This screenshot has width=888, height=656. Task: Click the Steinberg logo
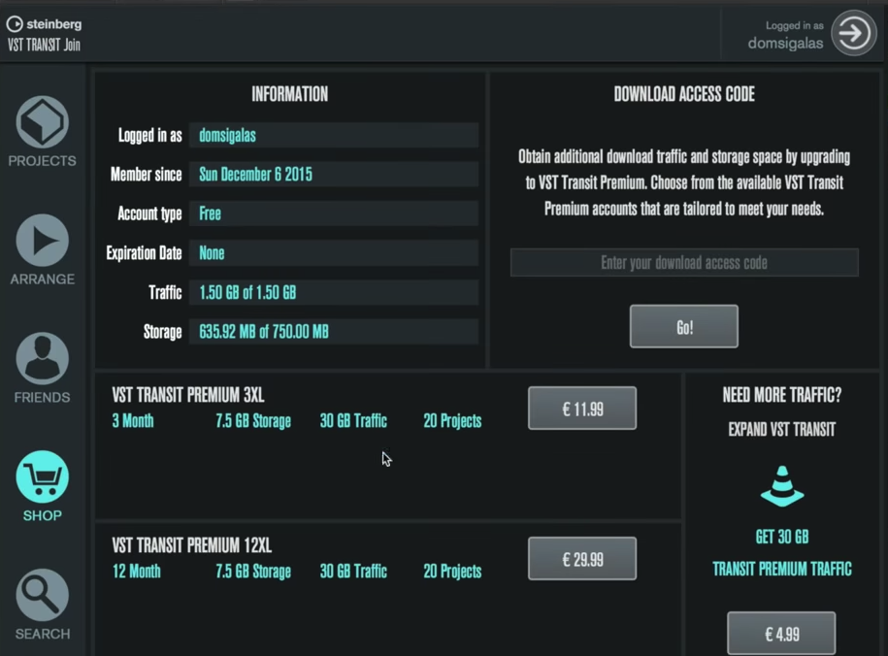[x=45, y=24]
